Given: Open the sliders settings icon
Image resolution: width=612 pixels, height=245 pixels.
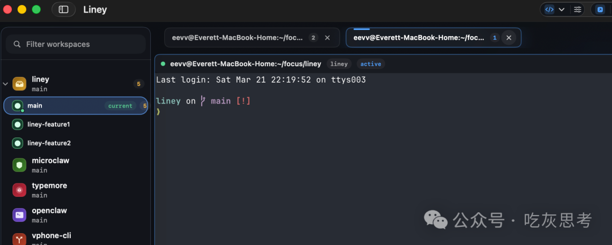Looking at the screenshot, I should pyautogui.click(x=577, y=10).
